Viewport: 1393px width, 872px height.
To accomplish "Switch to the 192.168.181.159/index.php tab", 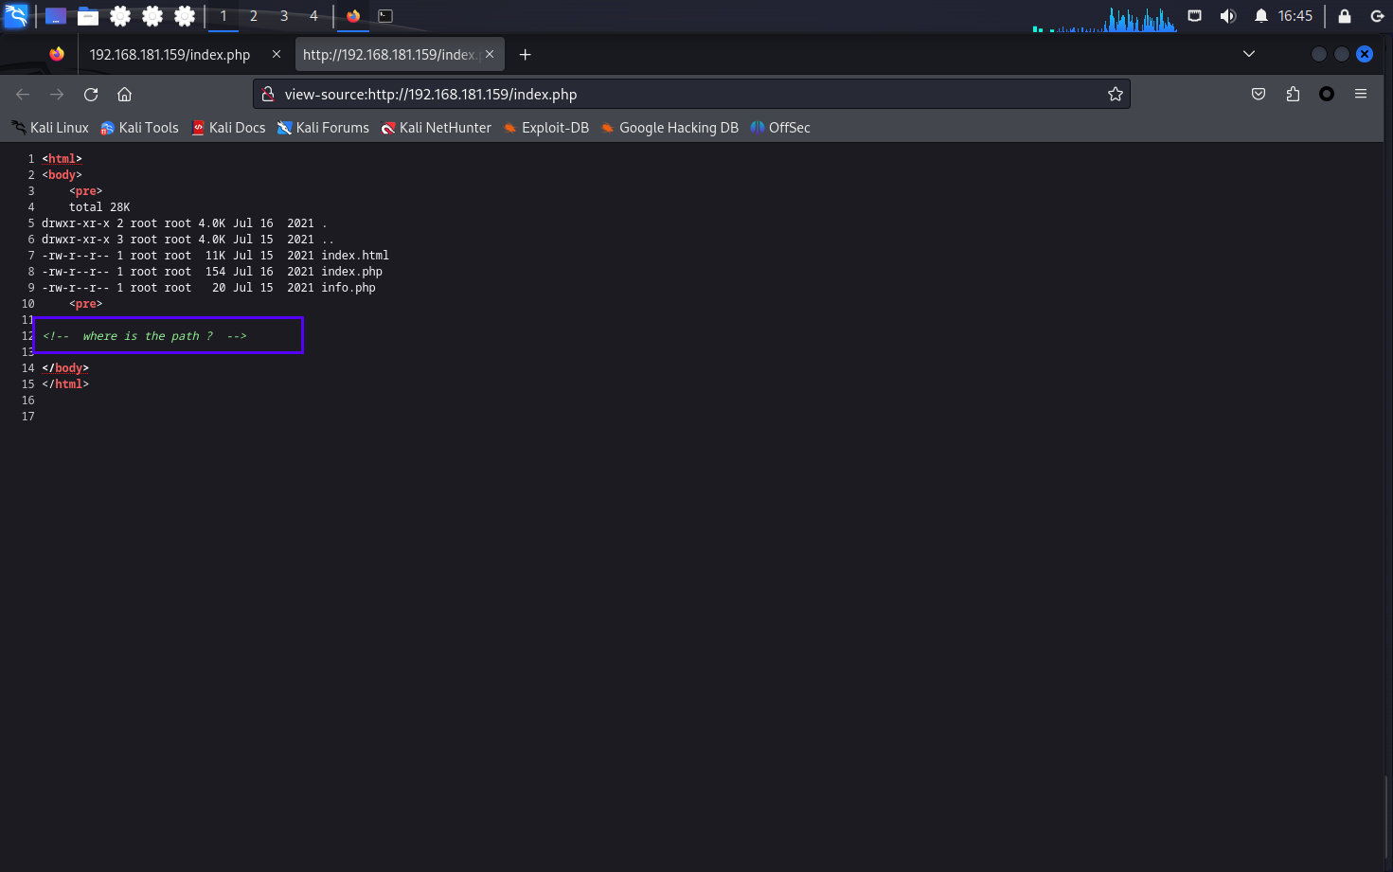I will click(x=170, y=55).
